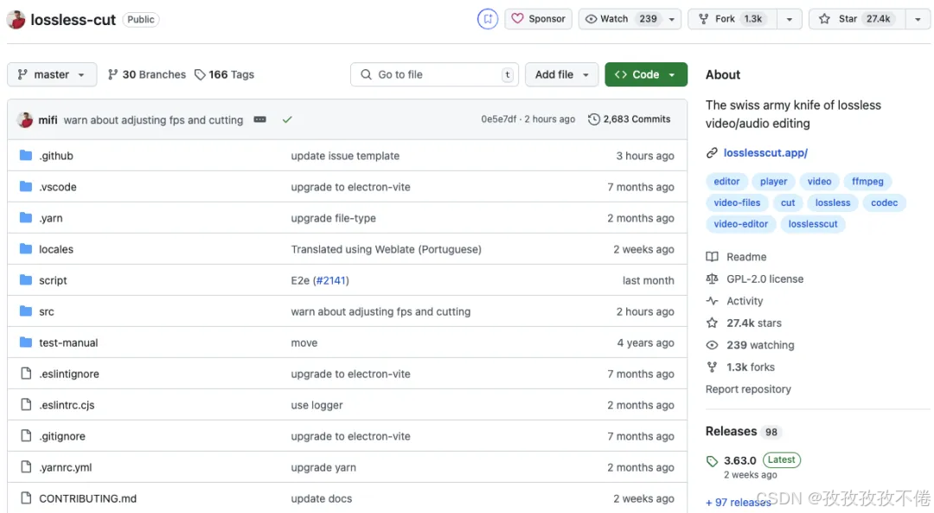Select the video-files topic tag

click(737, 202)
